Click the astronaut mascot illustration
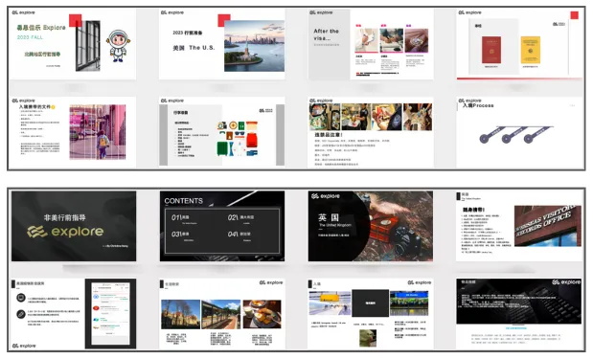This screenshot has height=359, width=593. [x=118, y=45]
